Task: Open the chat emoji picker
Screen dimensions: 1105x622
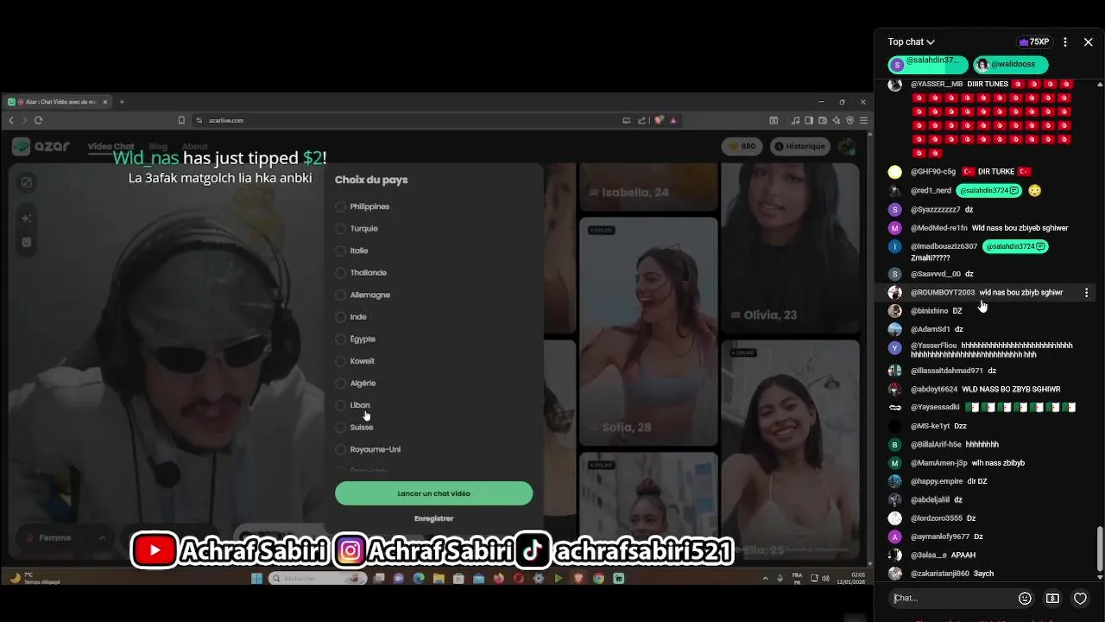Action: (x=1025, y=598)
